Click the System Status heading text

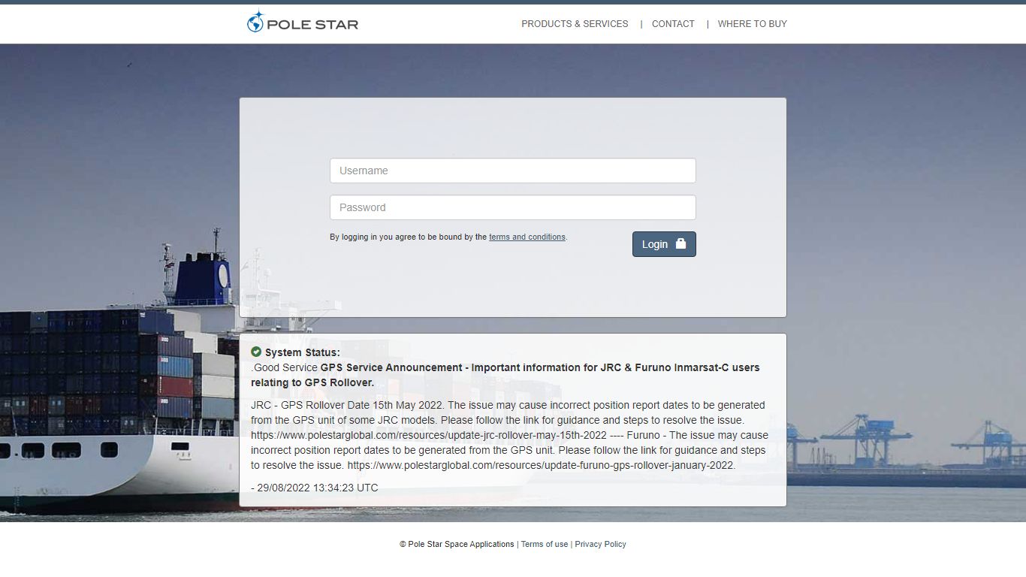pyautogui.click(x=302, y=352)
